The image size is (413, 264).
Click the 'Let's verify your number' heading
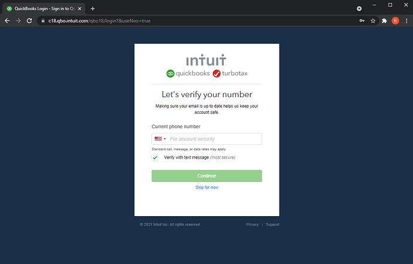pyautogui.click(x=206, y=95)
